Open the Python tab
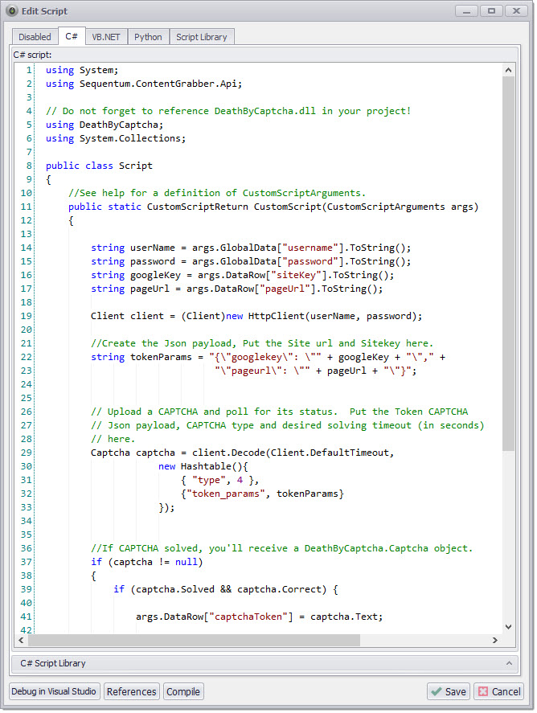537x713 pixels. (x=148, y=37)
